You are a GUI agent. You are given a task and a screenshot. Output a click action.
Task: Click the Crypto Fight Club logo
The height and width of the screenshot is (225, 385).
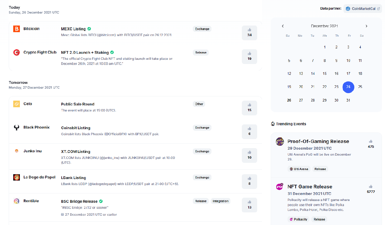[x=16, y=52]
